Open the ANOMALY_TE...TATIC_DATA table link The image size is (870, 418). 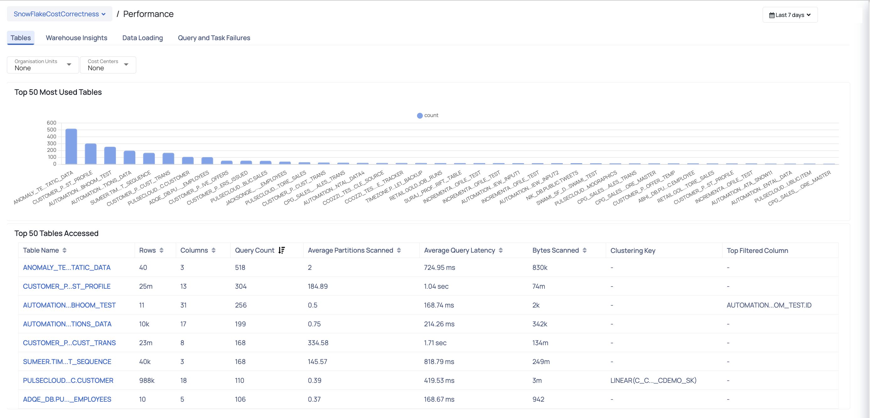pyautogui.click(x=67, y=267)
